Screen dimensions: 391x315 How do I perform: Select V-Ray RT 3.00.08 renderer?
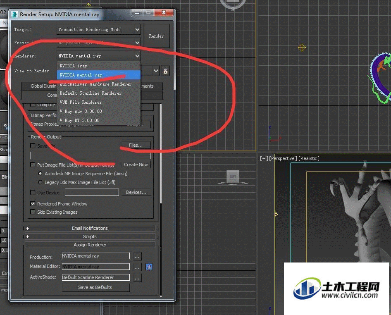click(x=98, y=120)
